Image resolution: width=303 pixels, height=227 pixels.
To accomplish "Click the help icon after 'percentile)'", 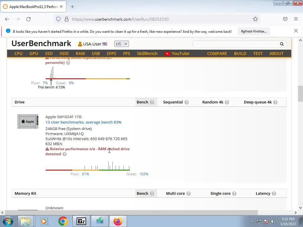I will coord(68,63).
